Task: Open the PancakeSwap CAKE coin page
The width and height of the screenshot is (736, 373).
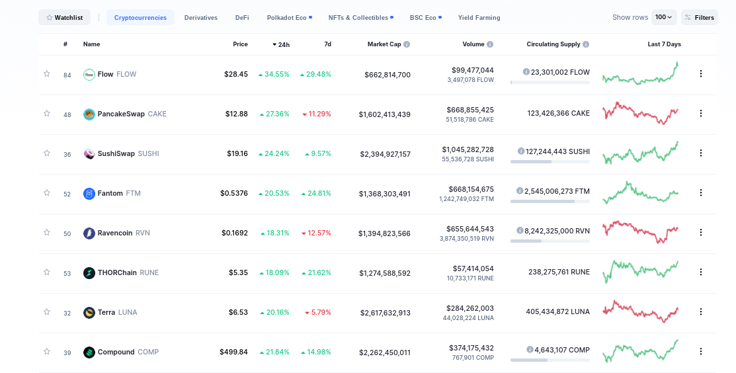Action: (132, 114)
